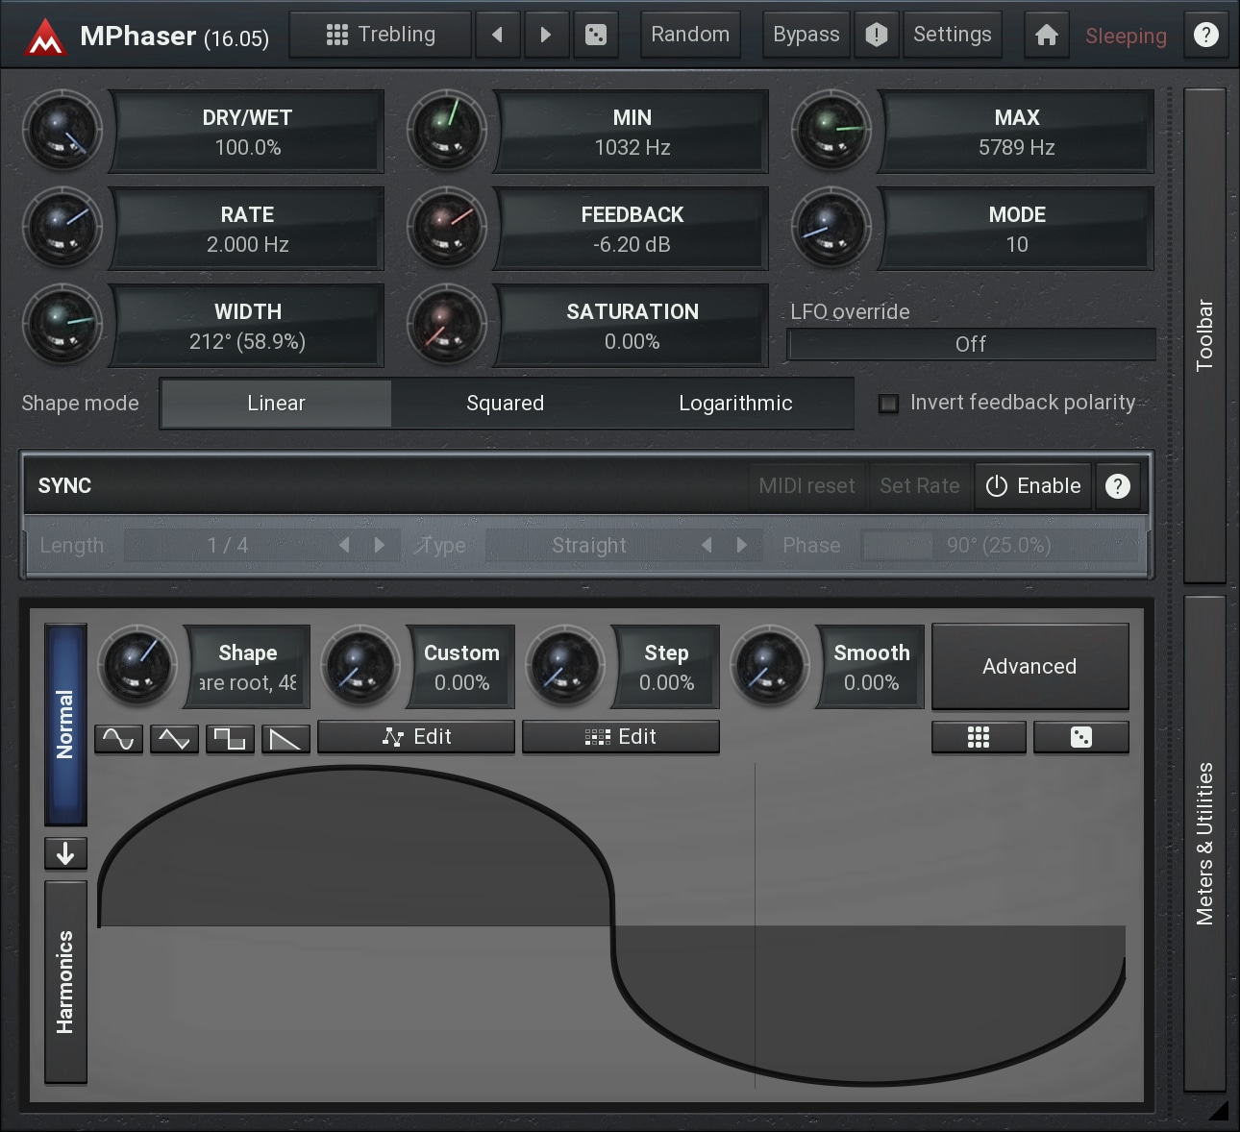Open the sync Type Straight selector

(589, 546)
